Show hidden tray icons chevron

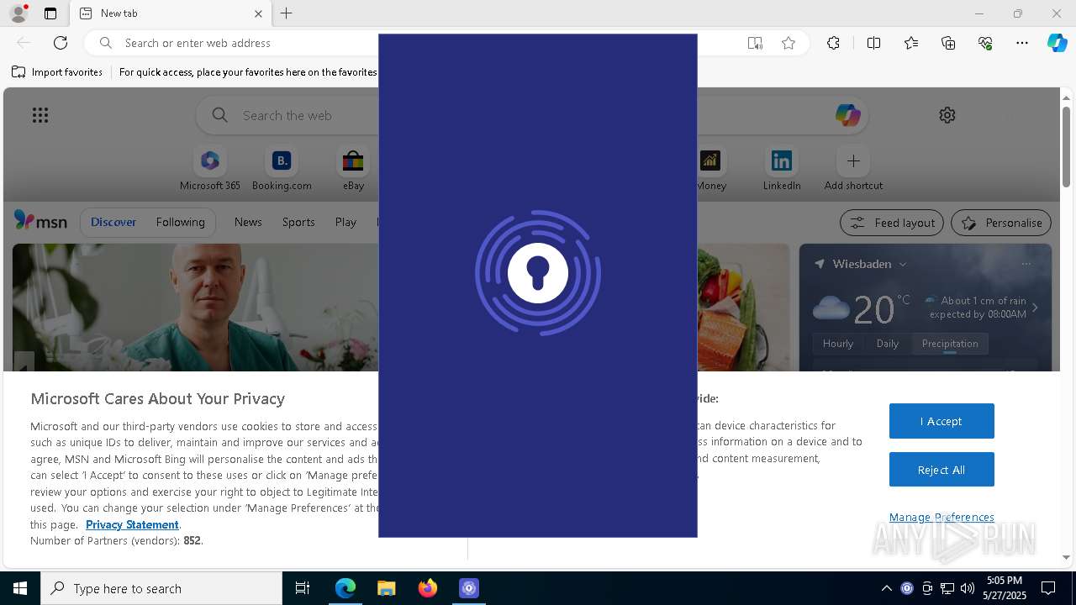pos(886,588)
